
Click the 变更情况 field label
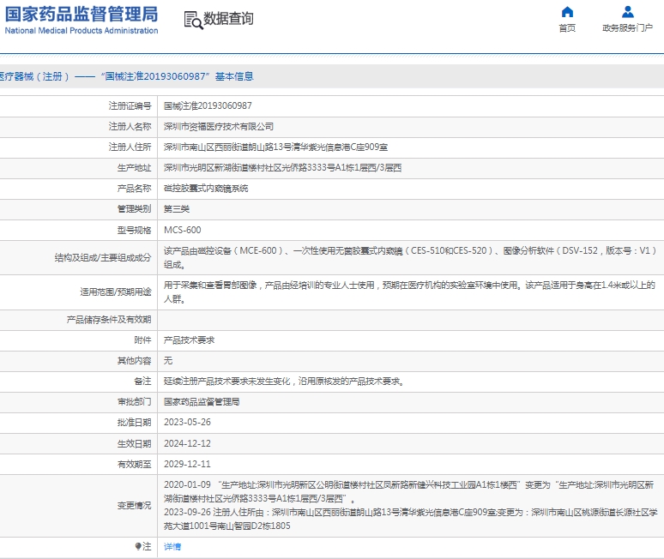134,505
